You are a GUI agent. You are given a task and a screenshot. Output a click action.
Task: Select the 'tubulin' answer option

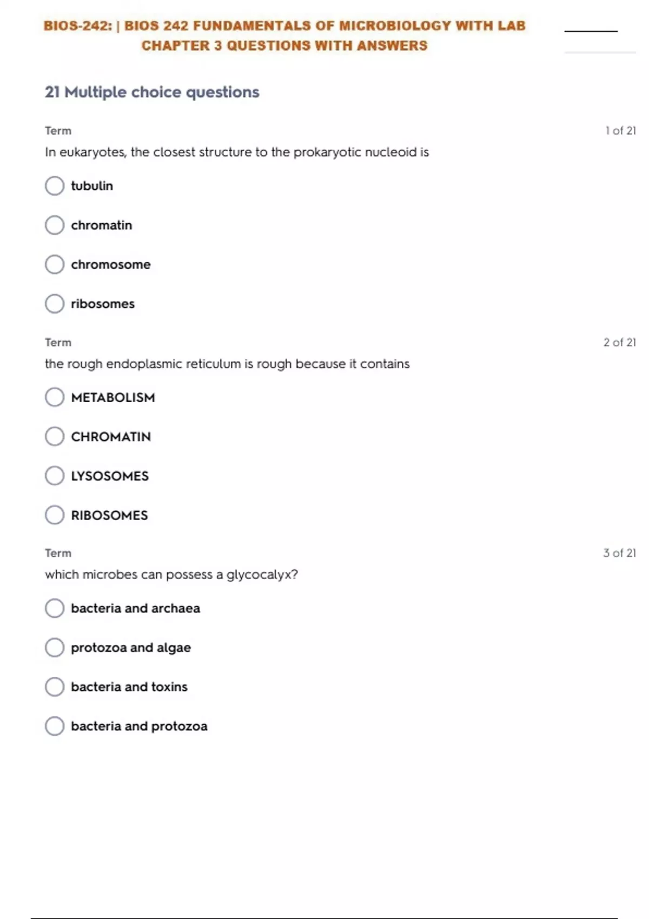tap(55, 186)
